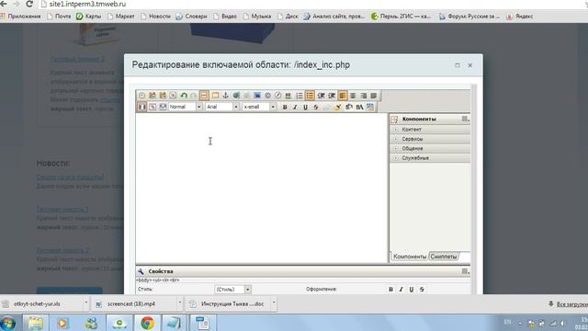Click the Компоненты panel header icon
Image resolution: width=588 pixels, height=331 pixels.
point(394,119)
